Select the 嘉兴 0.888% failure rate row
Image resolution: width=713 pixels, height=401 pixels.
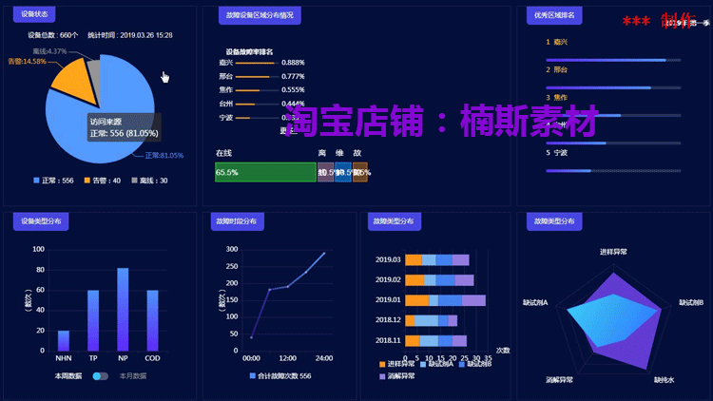pos(262,63)
